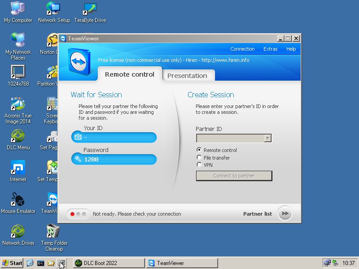Screen dimensions: 359x269
Task: Click the green arrow tray icon
Action: 335,263
